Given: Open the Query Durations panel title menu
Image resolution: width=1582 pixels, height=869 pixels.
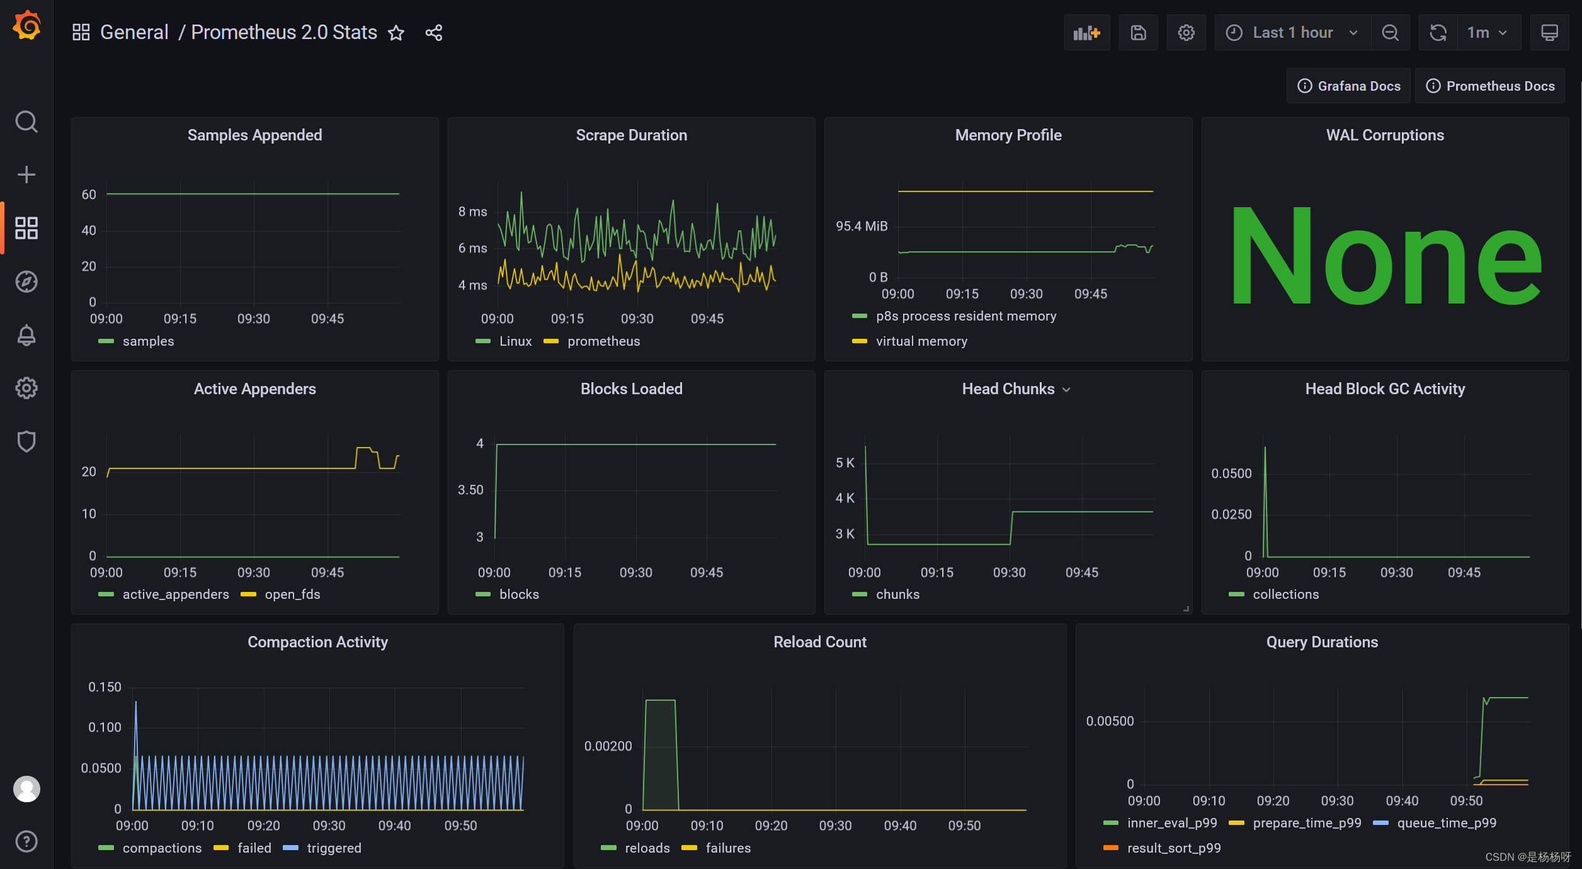Looking at the screenshot, I should [x=1322, y=642].
